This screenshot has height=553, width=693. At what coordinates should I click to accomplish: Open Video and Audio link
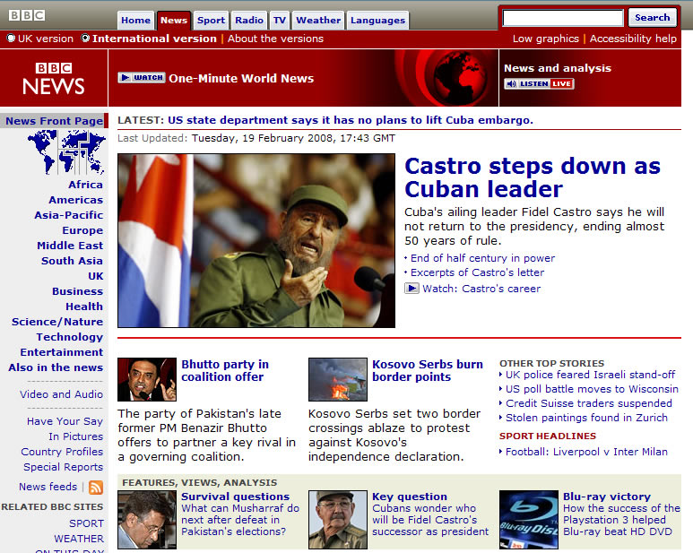coord(61,394)
